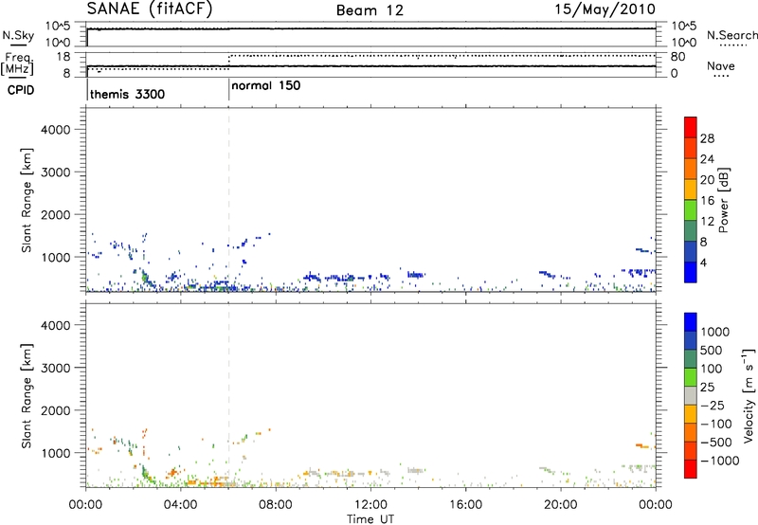Click the 'Velocity [m s-1]' color bar label
Image resolution: width=758 pixels, height=525 pixels.
click(749, 395)
